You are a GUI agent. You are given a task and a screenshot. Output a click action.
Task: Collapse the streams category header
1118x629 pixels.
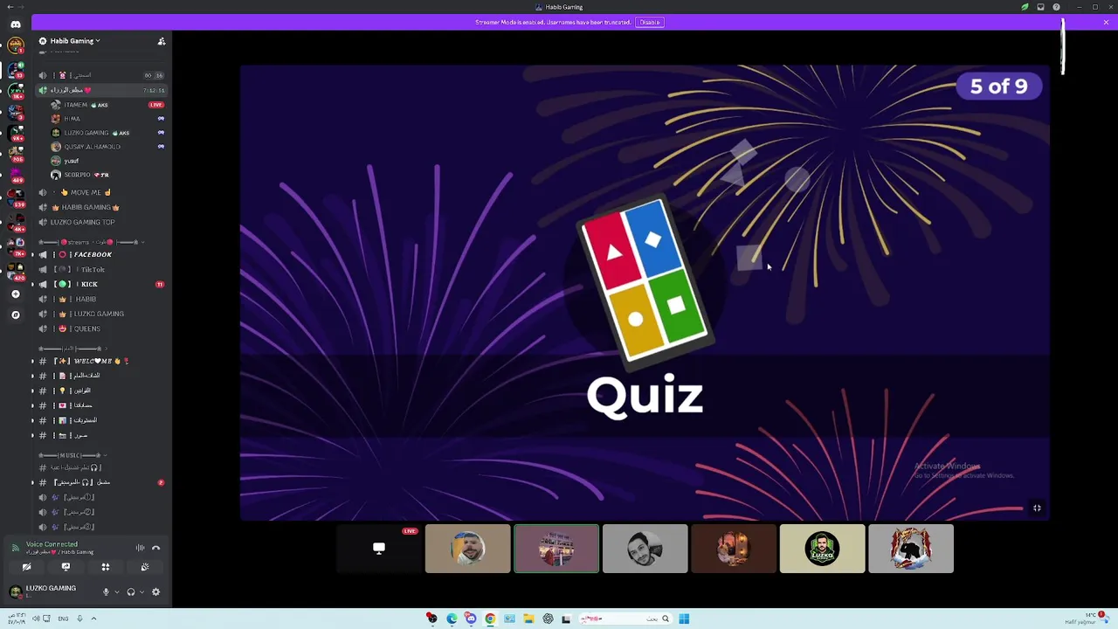[x=92, y=242]
